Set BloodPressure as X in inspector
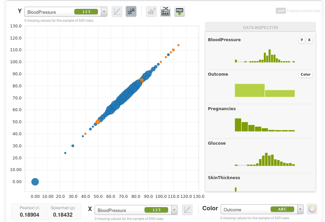 click(309, 40)
